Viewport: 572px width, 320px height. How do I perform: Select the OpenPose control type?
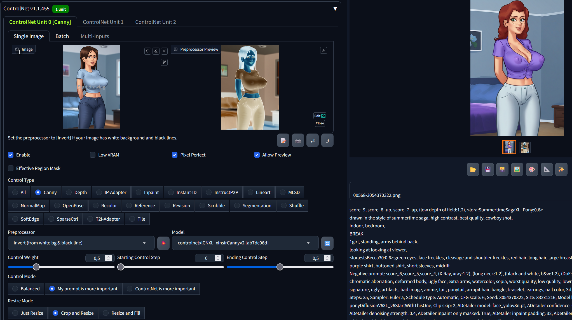pyautogui.click(x=69, y=205)
